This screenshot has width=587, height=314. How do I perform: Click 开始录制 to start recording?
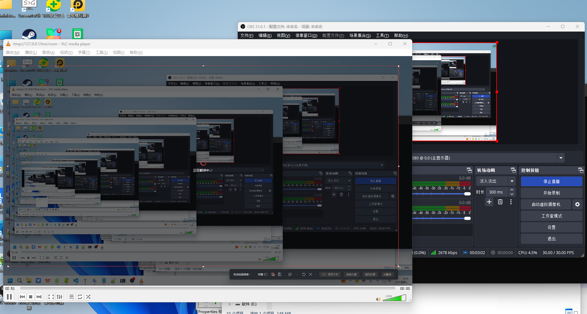tap(552, 193)
